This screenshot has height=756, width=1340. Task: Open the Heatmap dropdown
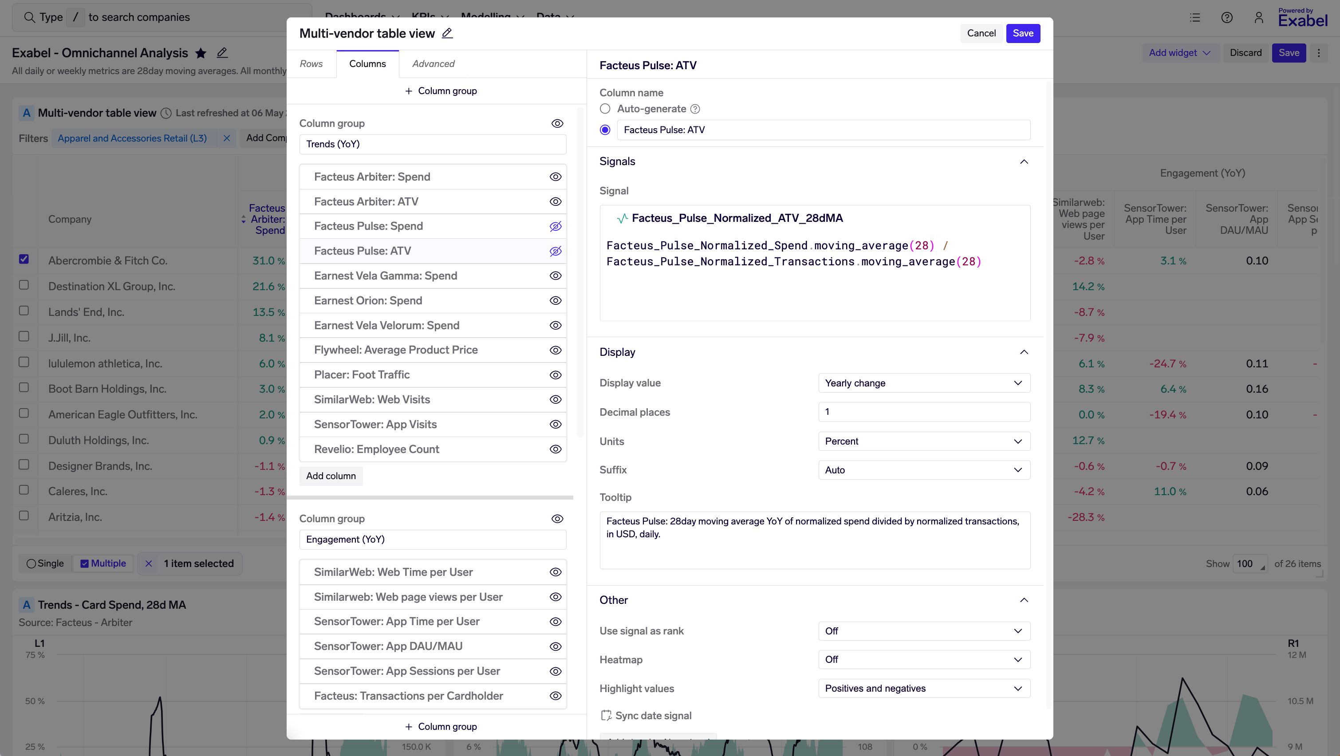924,660
